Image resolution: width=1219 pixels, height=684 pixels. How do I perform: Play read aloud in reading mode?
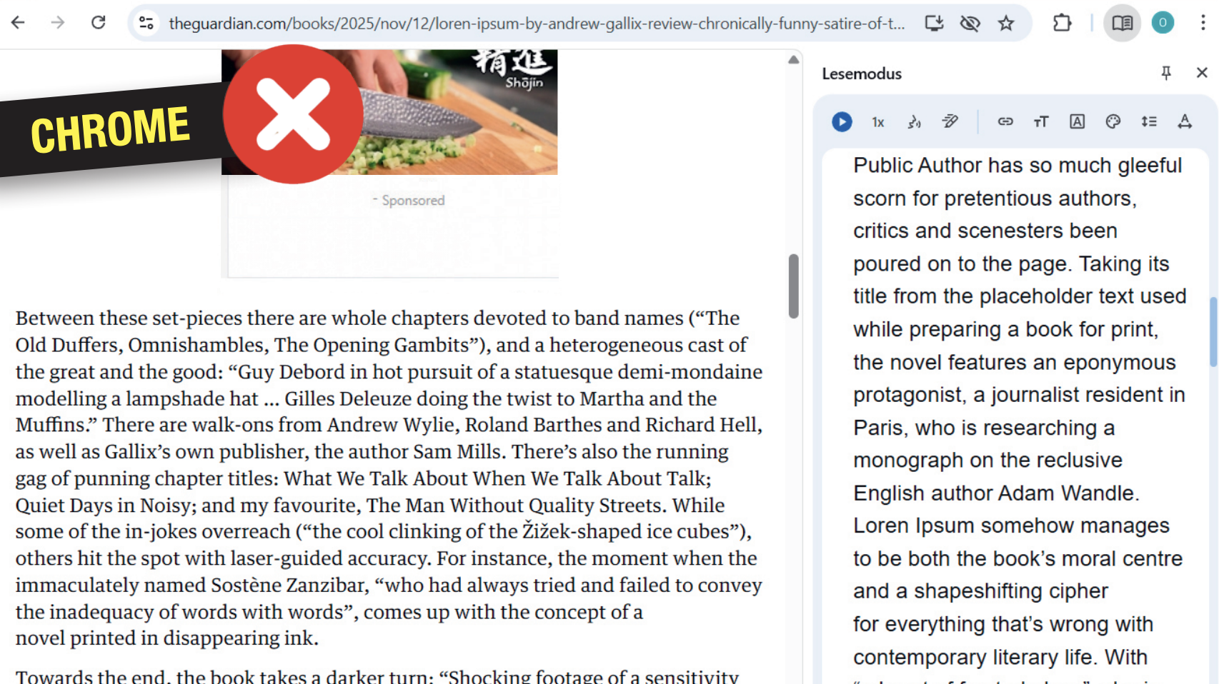point(842,122)
